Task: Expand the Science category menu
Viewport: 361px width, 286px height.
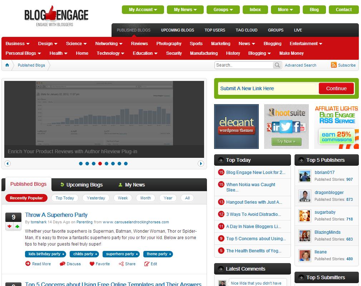Action: [x=76, y=44]
